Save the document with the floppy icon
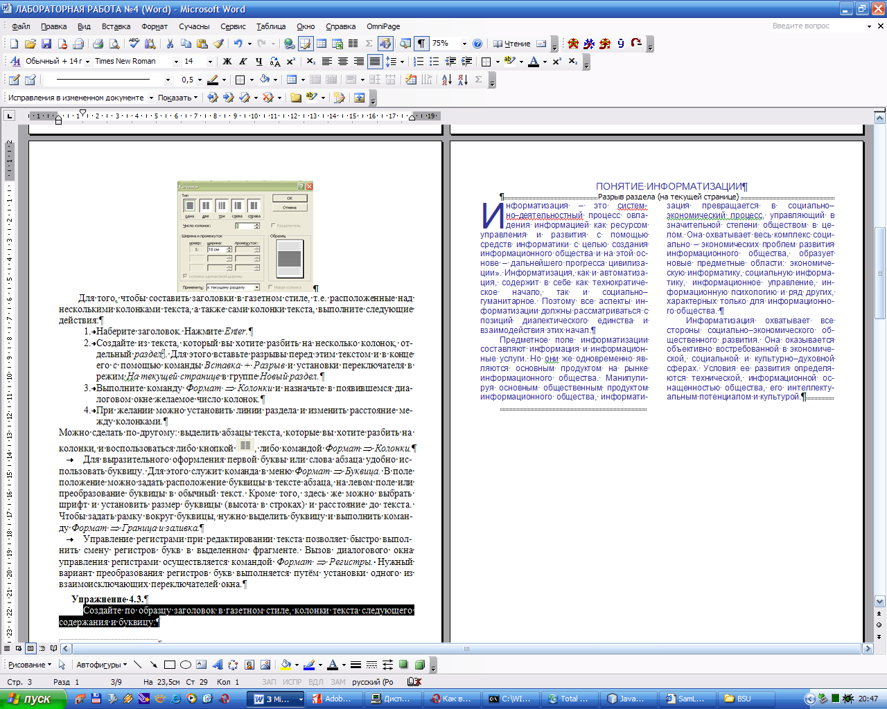887x709 pixels. 46,44
